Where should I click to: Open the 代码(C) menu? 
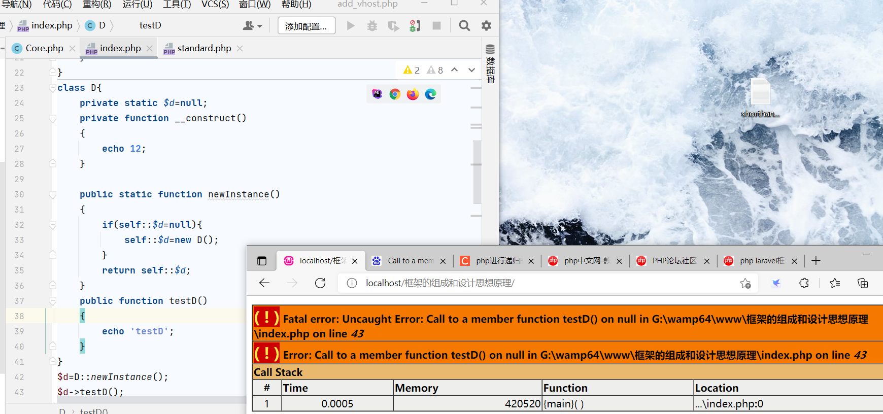coord(57,5)
